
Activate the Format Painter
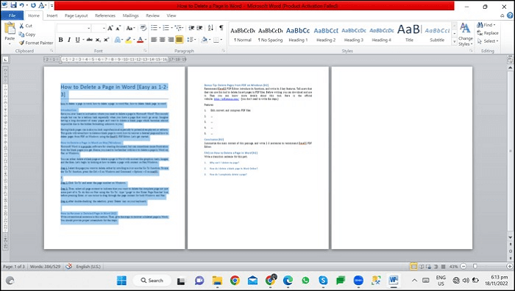pos(36,43)
